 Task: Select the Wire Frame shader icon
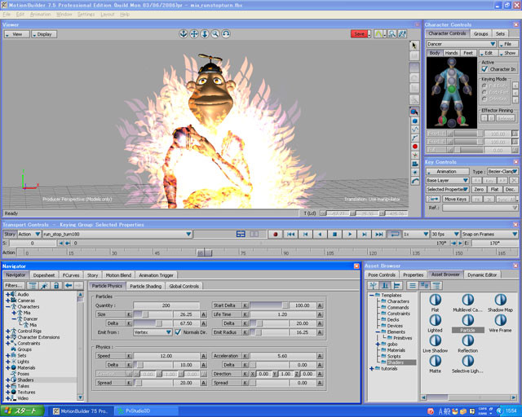500,320
